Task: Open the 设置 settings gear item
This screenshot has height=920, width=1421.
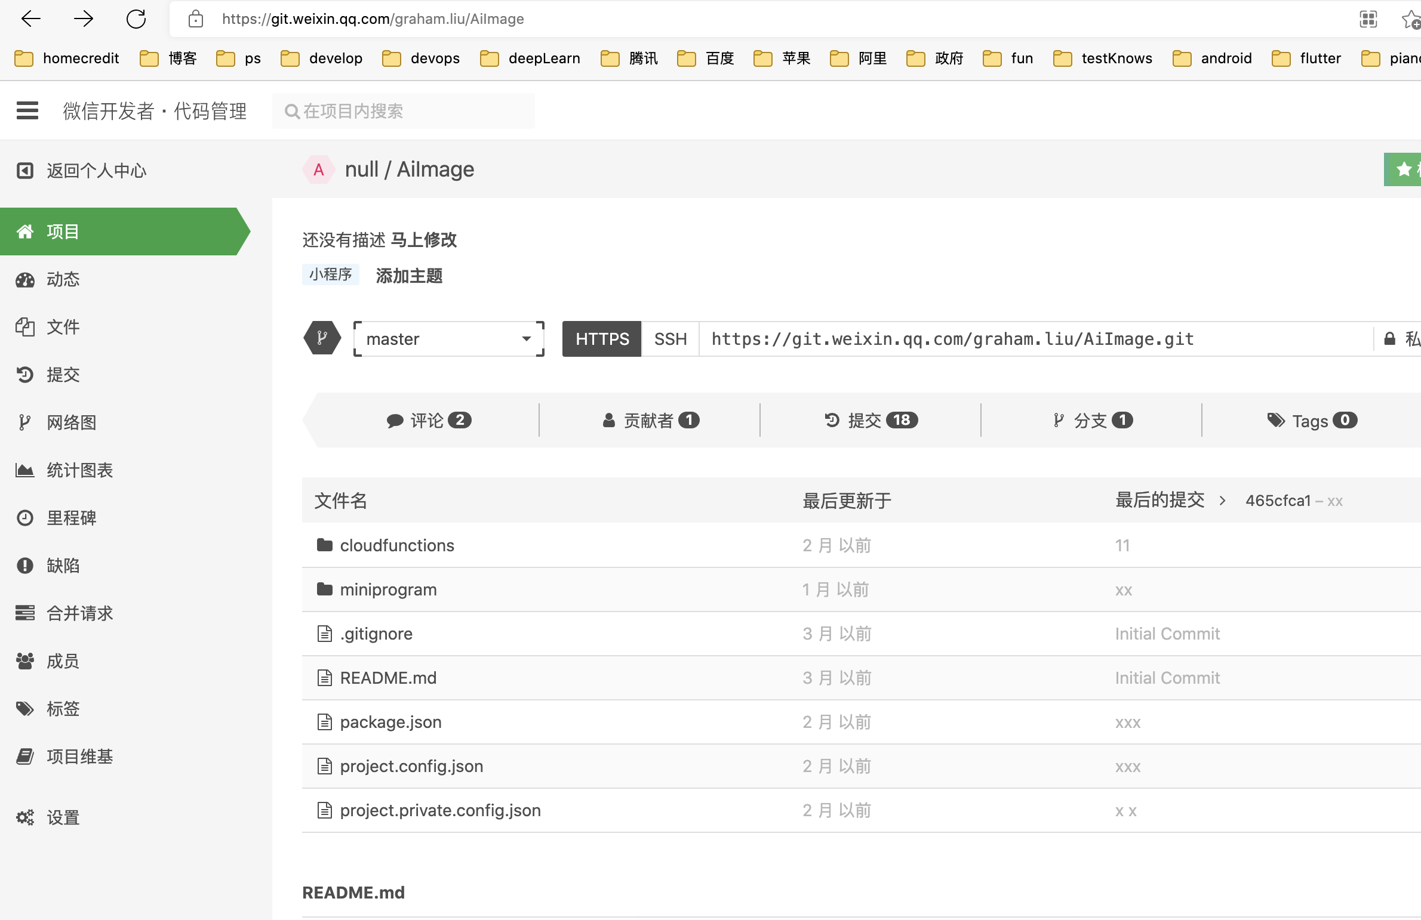Action: click(x=63, y=817)
